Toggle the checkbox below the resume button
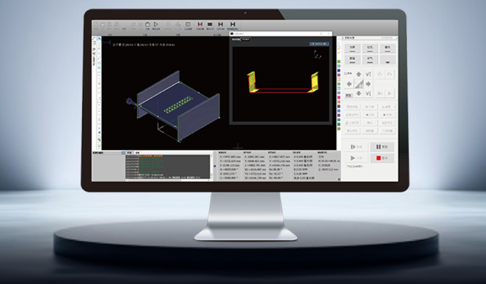Screen dimensions: 486x284 pyautogui.click(x=346, y=166)
